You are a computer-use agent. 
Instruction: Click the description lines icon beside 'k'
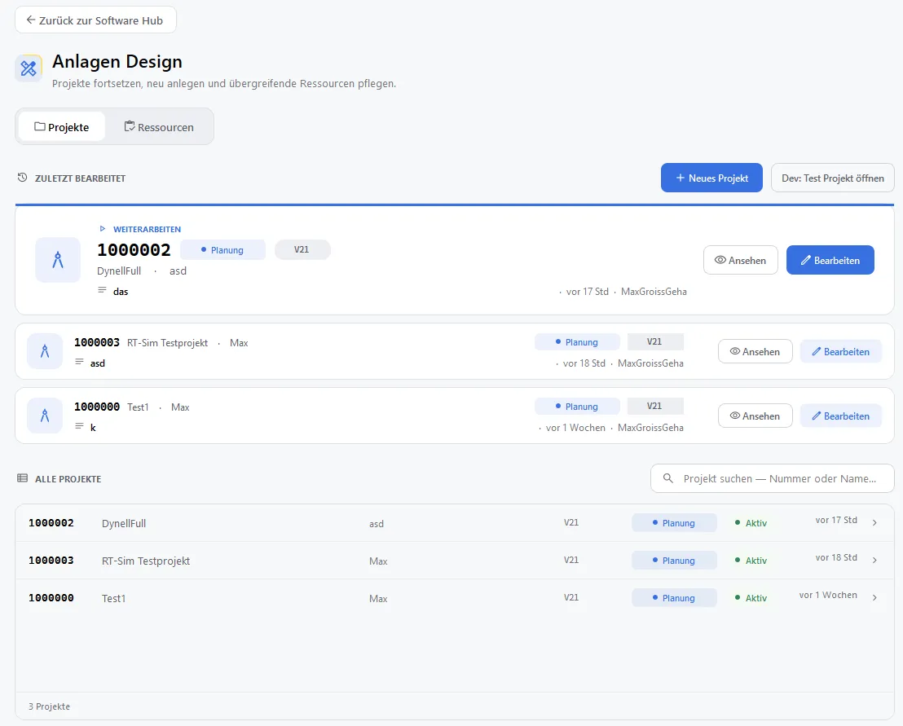click(x=80, y=426)
